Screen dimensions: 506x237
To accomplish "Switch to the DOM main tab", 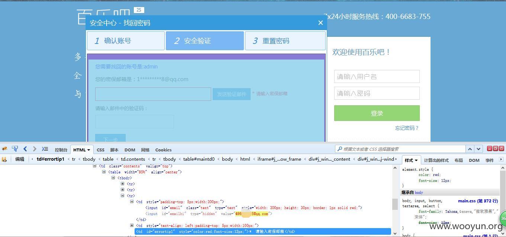I will [x=130, y=150].
